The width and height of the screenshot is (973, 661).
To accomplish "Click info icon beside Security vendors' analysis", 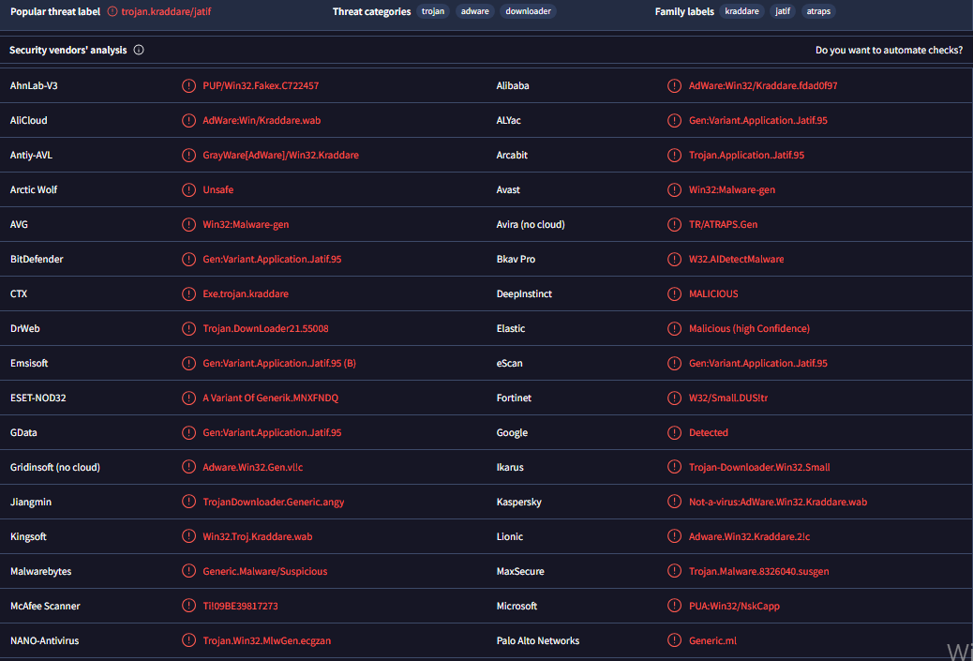I will pyautogui.click(x=139, y=50).
